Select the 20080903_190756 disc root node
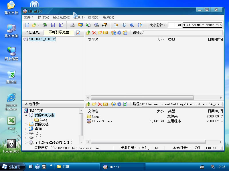 coord(42,39)
